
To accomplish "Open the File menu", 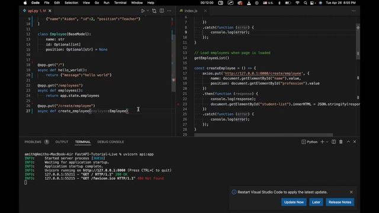I will click(x=47, y=2).
